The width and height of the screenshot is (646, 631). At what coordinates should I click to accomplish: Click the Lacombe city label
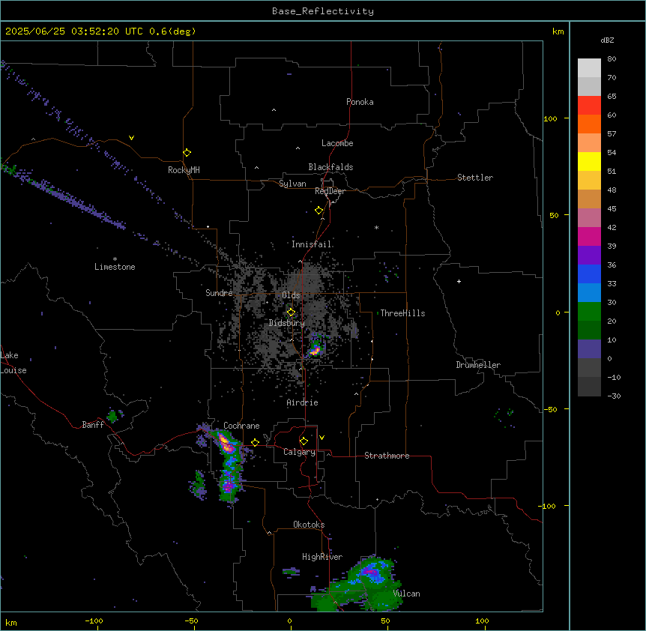337,143
